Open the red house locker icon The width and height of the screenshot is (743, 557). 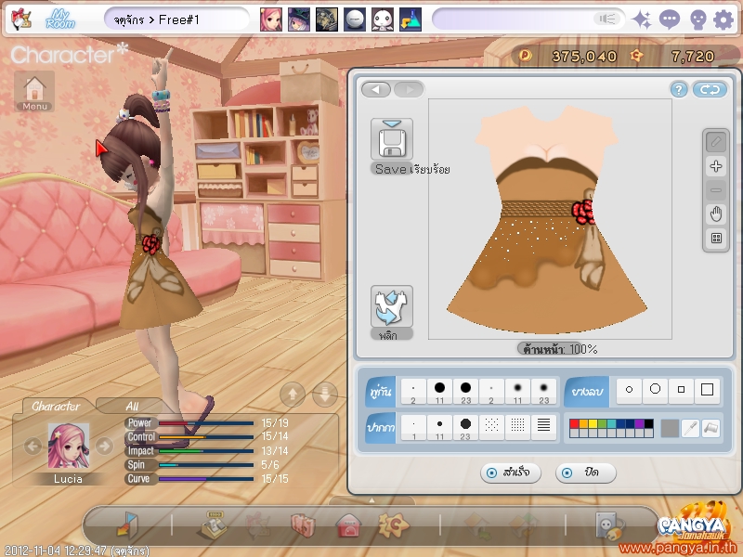coord(348,525)
